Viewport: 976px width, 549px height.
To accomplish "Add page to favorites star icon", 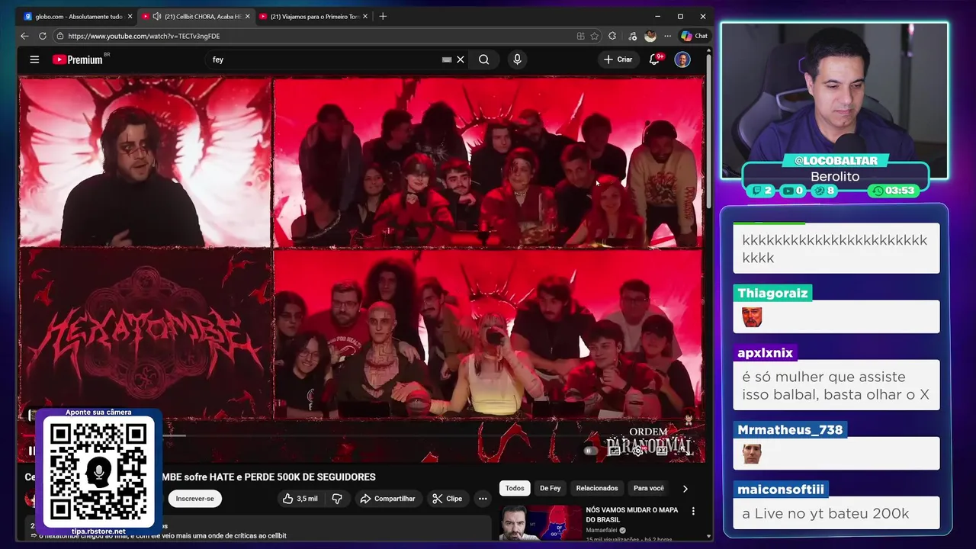I will pos(596,36).
